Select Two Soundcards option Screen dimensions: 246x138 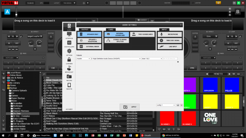pos(142,34)
